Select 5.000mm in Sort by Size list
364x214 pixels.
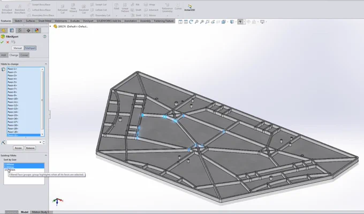(24, 167)
